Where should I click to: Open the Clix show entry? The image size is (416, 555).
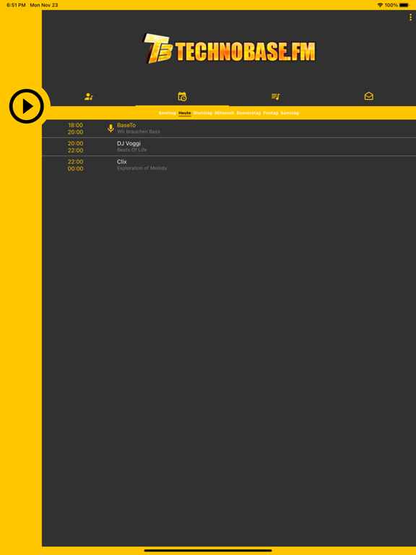click(x=229, y=165)
